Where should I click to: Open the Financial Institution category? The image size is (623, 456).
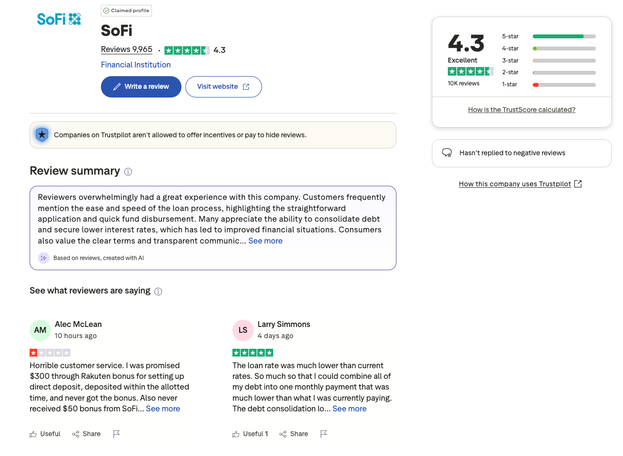[x=135, y=65]
